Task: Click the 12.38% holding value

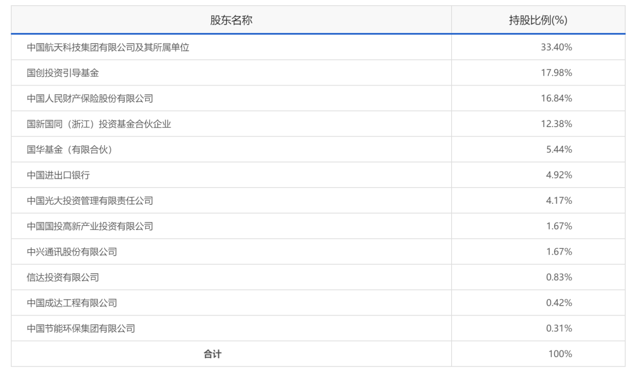Action: point(557,124)
